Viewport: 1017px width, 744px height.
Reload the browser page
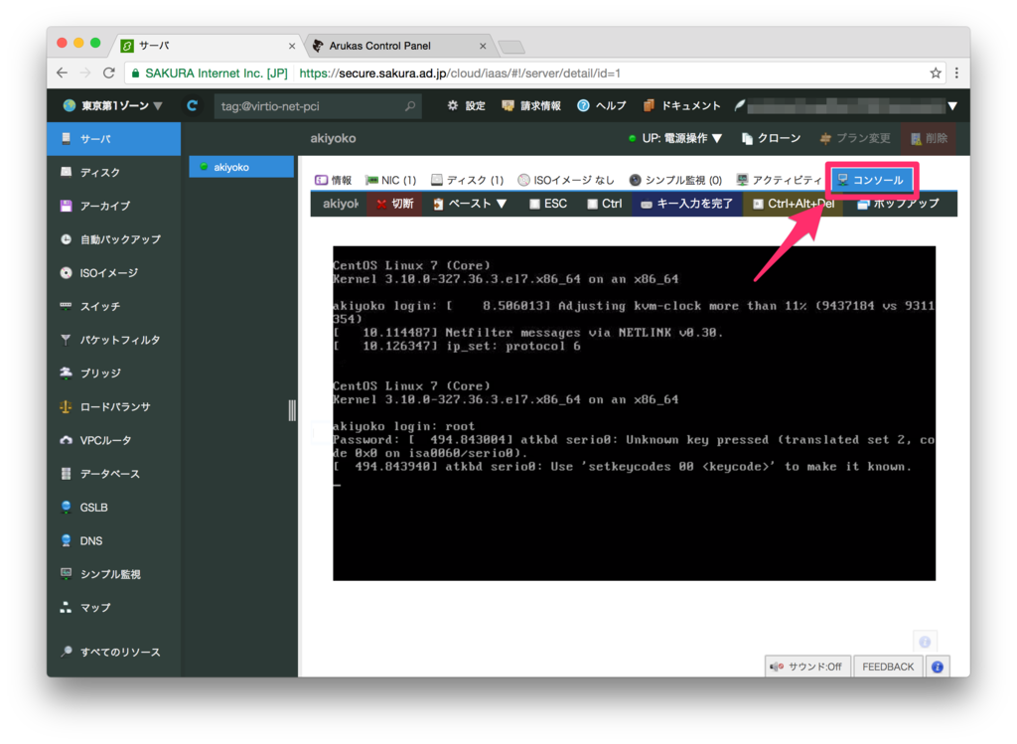coord(109,73)
